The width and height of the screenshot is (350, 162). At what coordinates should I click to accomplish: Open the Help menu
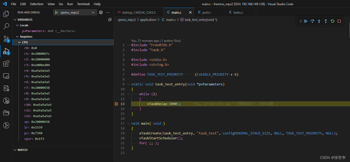pyautogui.click(x=97, y=4)
